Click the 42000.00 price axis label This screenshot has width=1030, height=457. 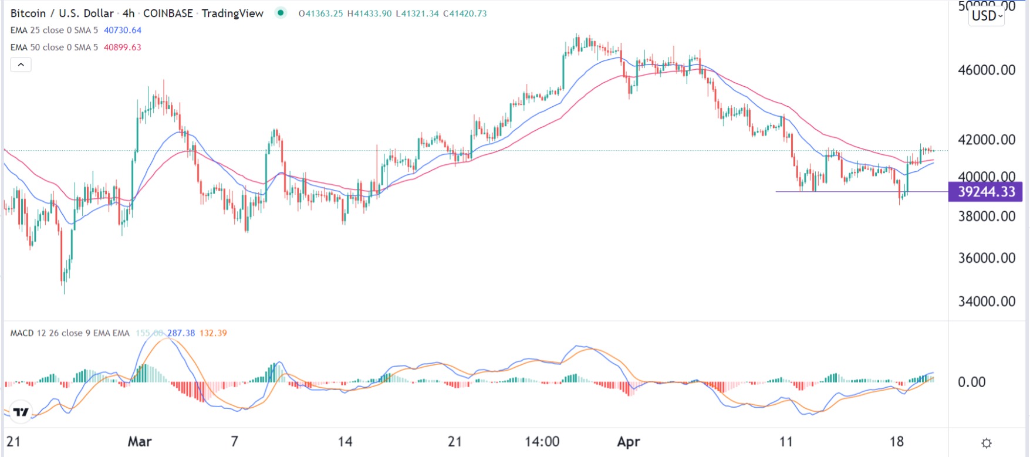tap(987, 140)
